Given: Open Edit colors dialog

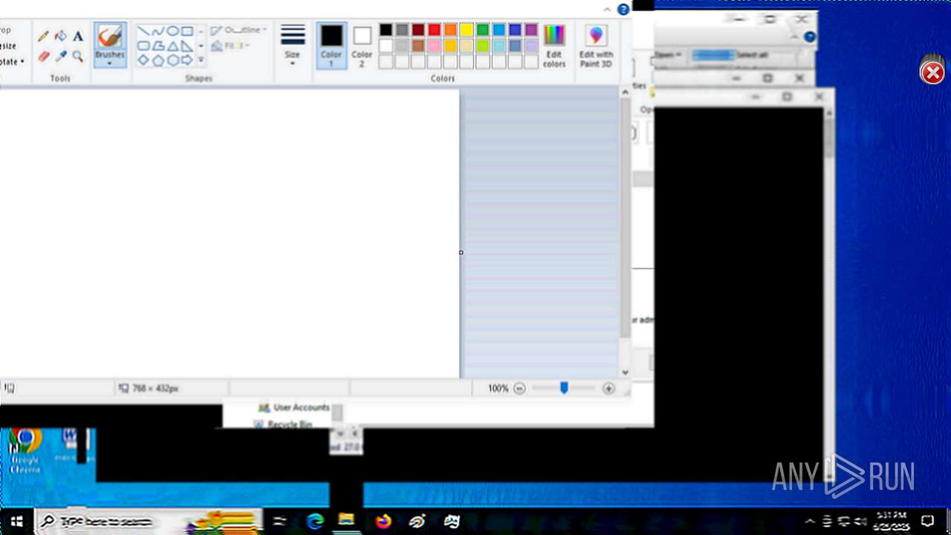Looking at the screenshot, I should 554,46.
